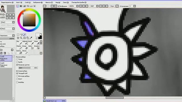This screenshot has width=182, height=102.
Task: Show the HSV sliders panel icon
Action: [24, 6]
